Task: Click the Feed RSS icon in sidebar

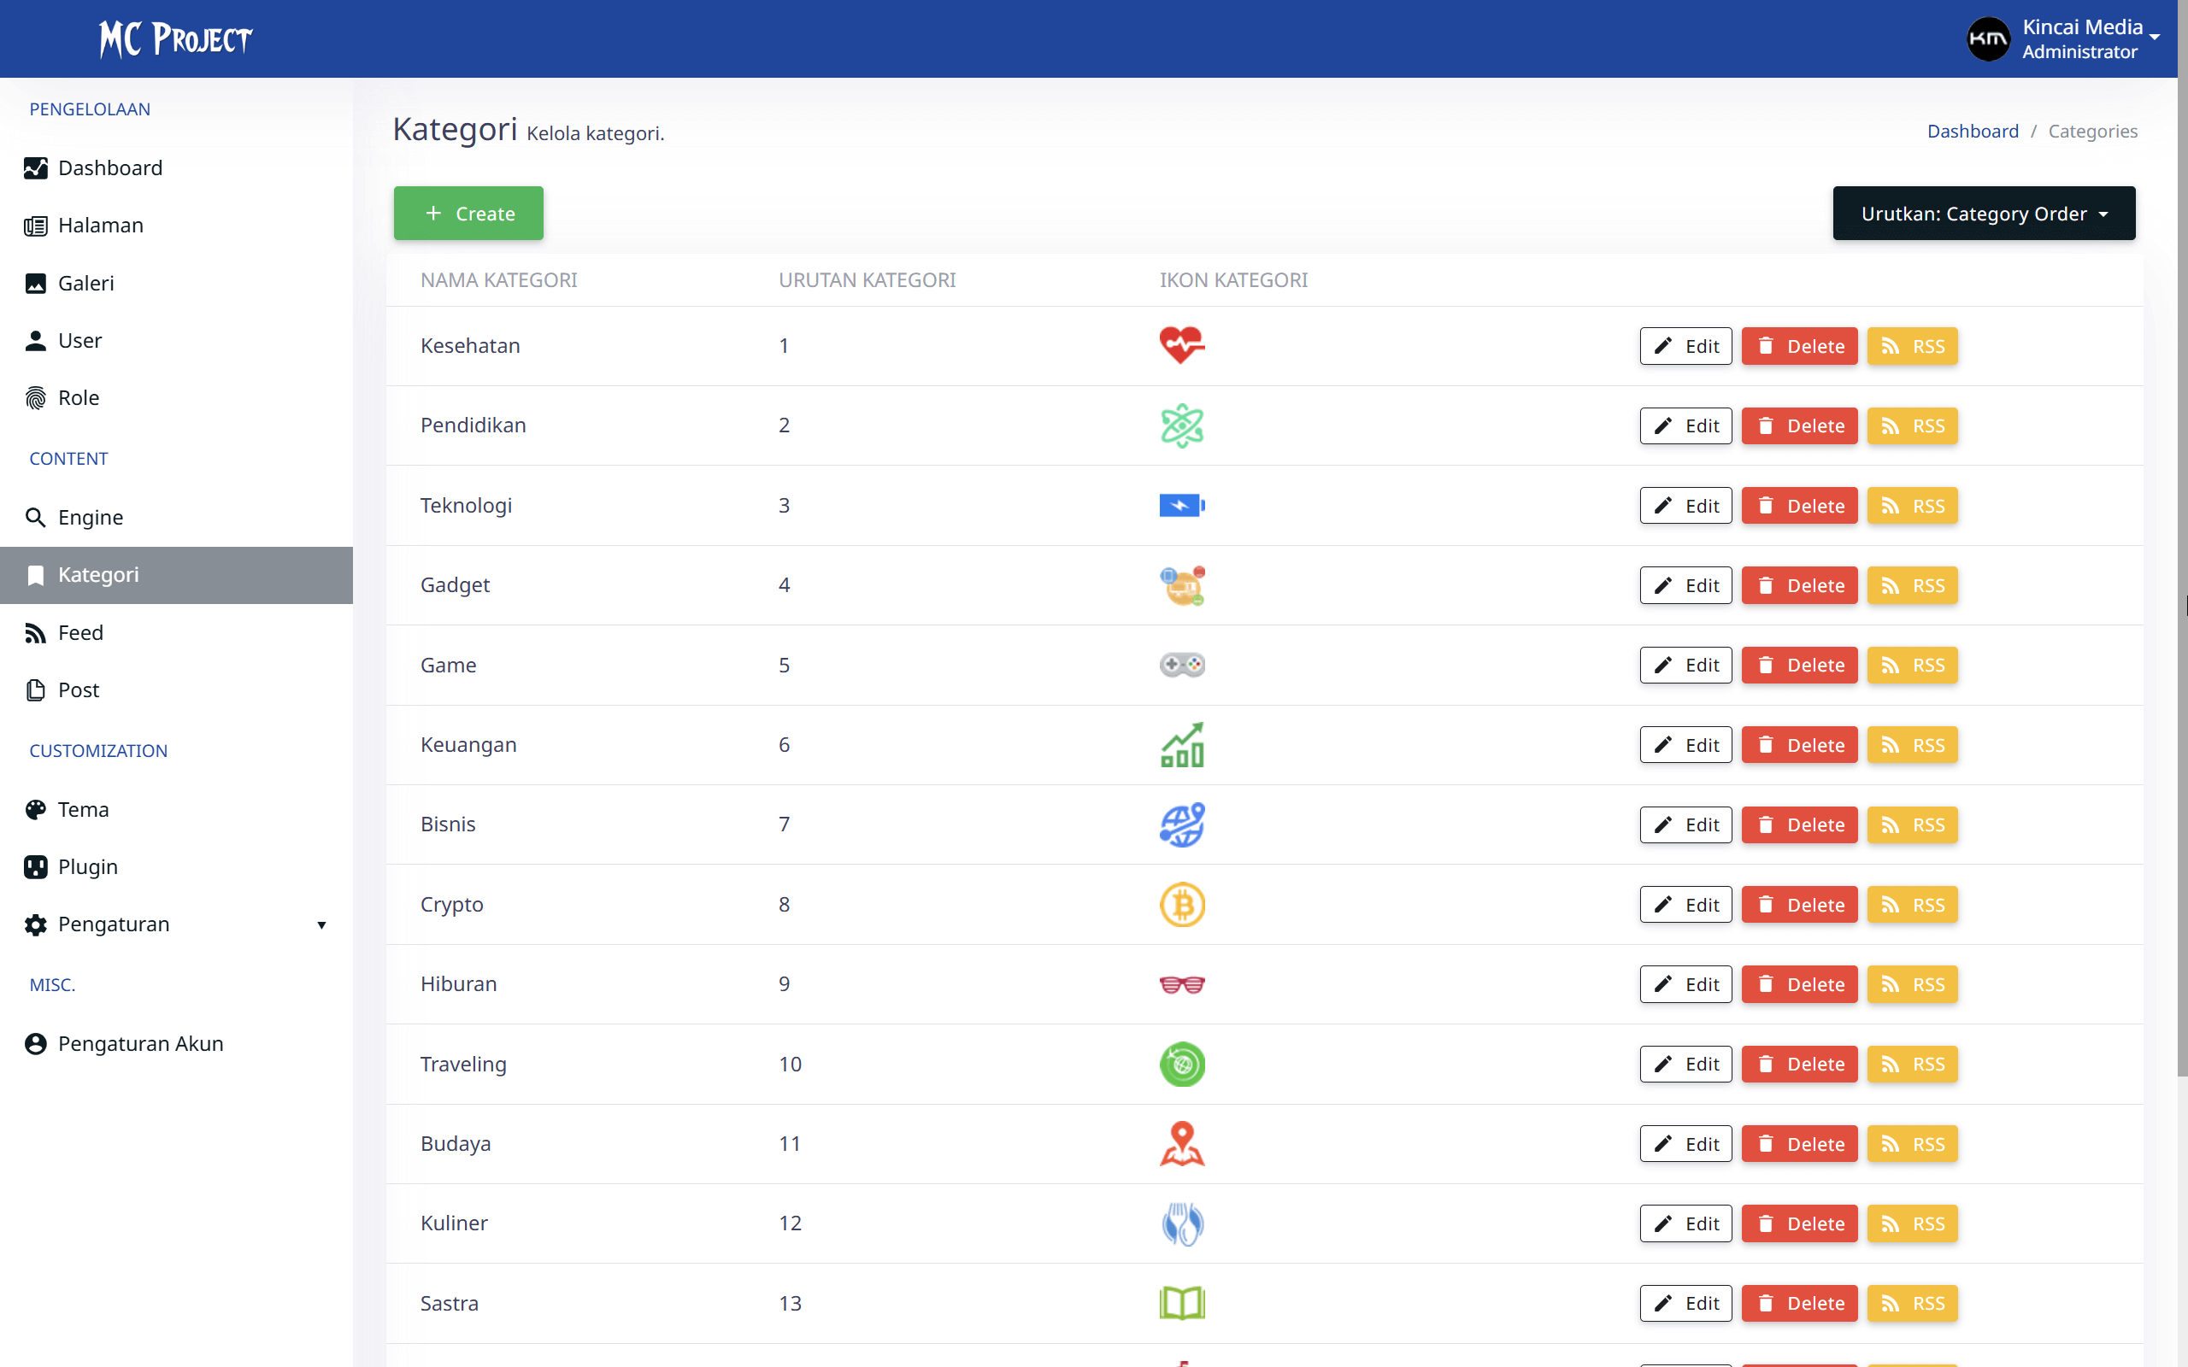Action: pos(35,633)
